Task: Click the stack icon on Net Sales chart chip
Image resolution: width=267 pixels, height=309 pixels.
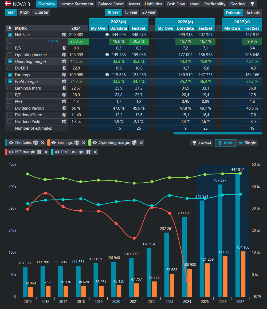Action: [36, 142]
